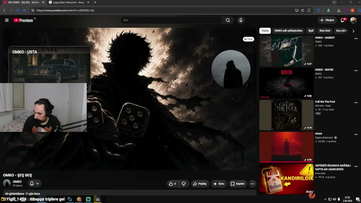
Task: Toggle the channel notification bell dropdown
Action: [x=34, y=184]
